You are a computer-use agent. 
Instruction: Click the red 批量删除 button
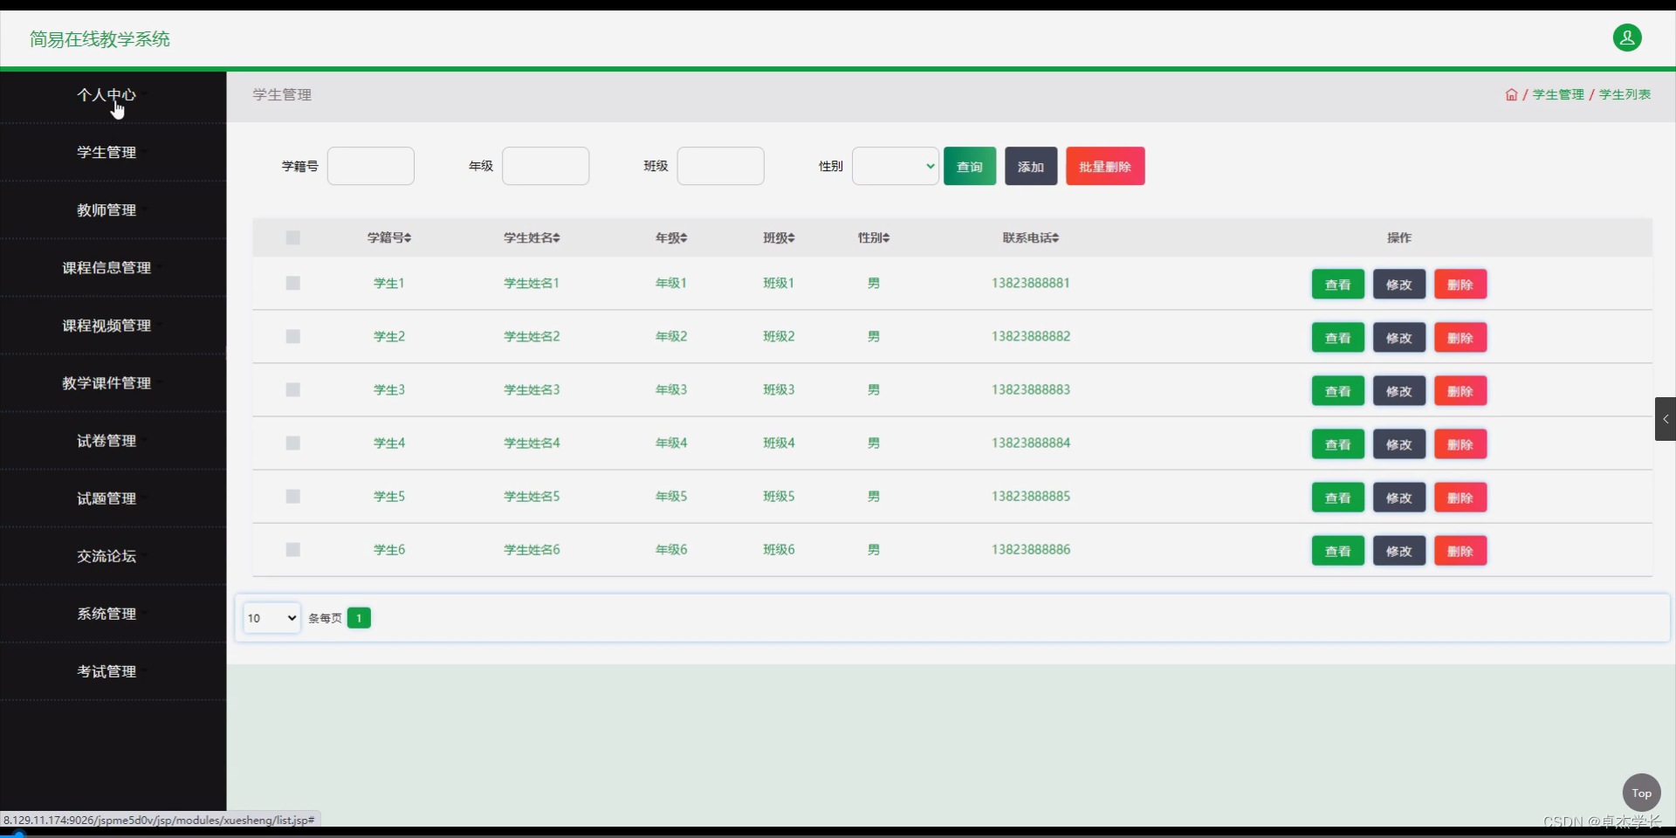click(1105, 166)
